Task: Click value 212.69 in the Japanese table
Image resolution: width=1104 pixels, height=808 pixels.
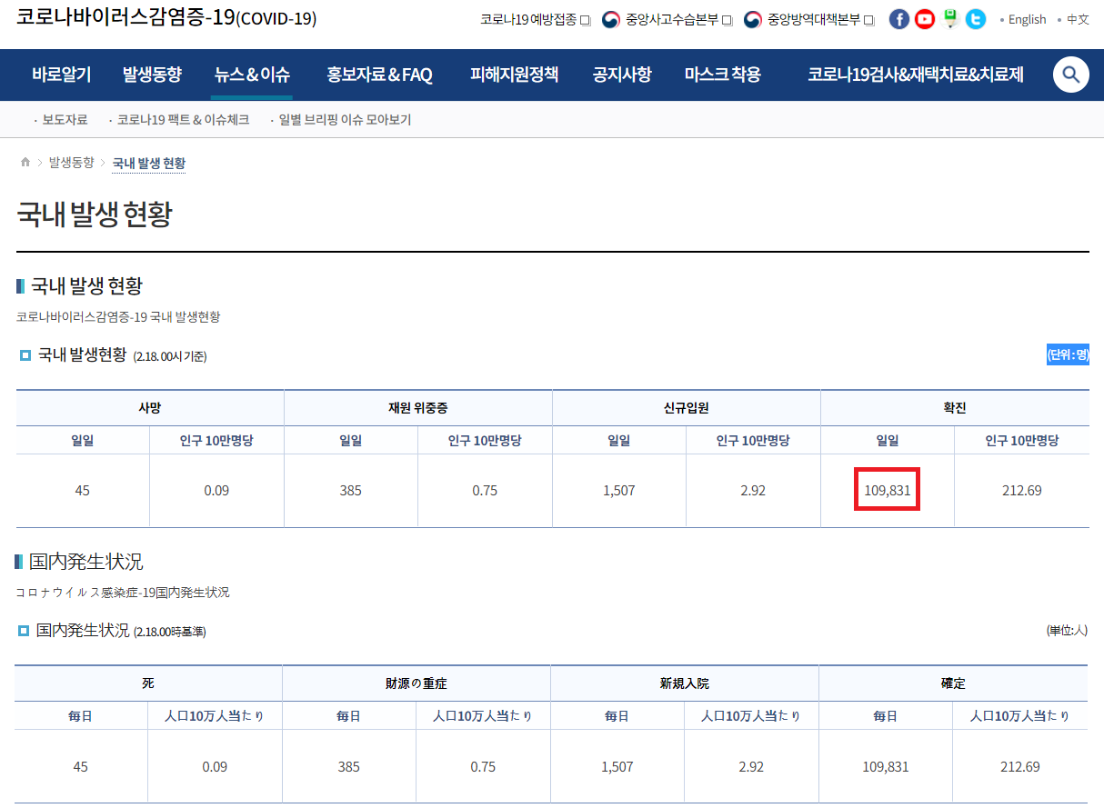Action: coord(1019,767)
